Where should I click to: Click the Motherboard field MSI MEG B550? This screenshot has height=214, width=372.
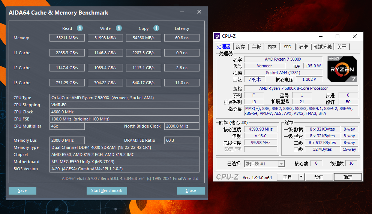(124, 162)
